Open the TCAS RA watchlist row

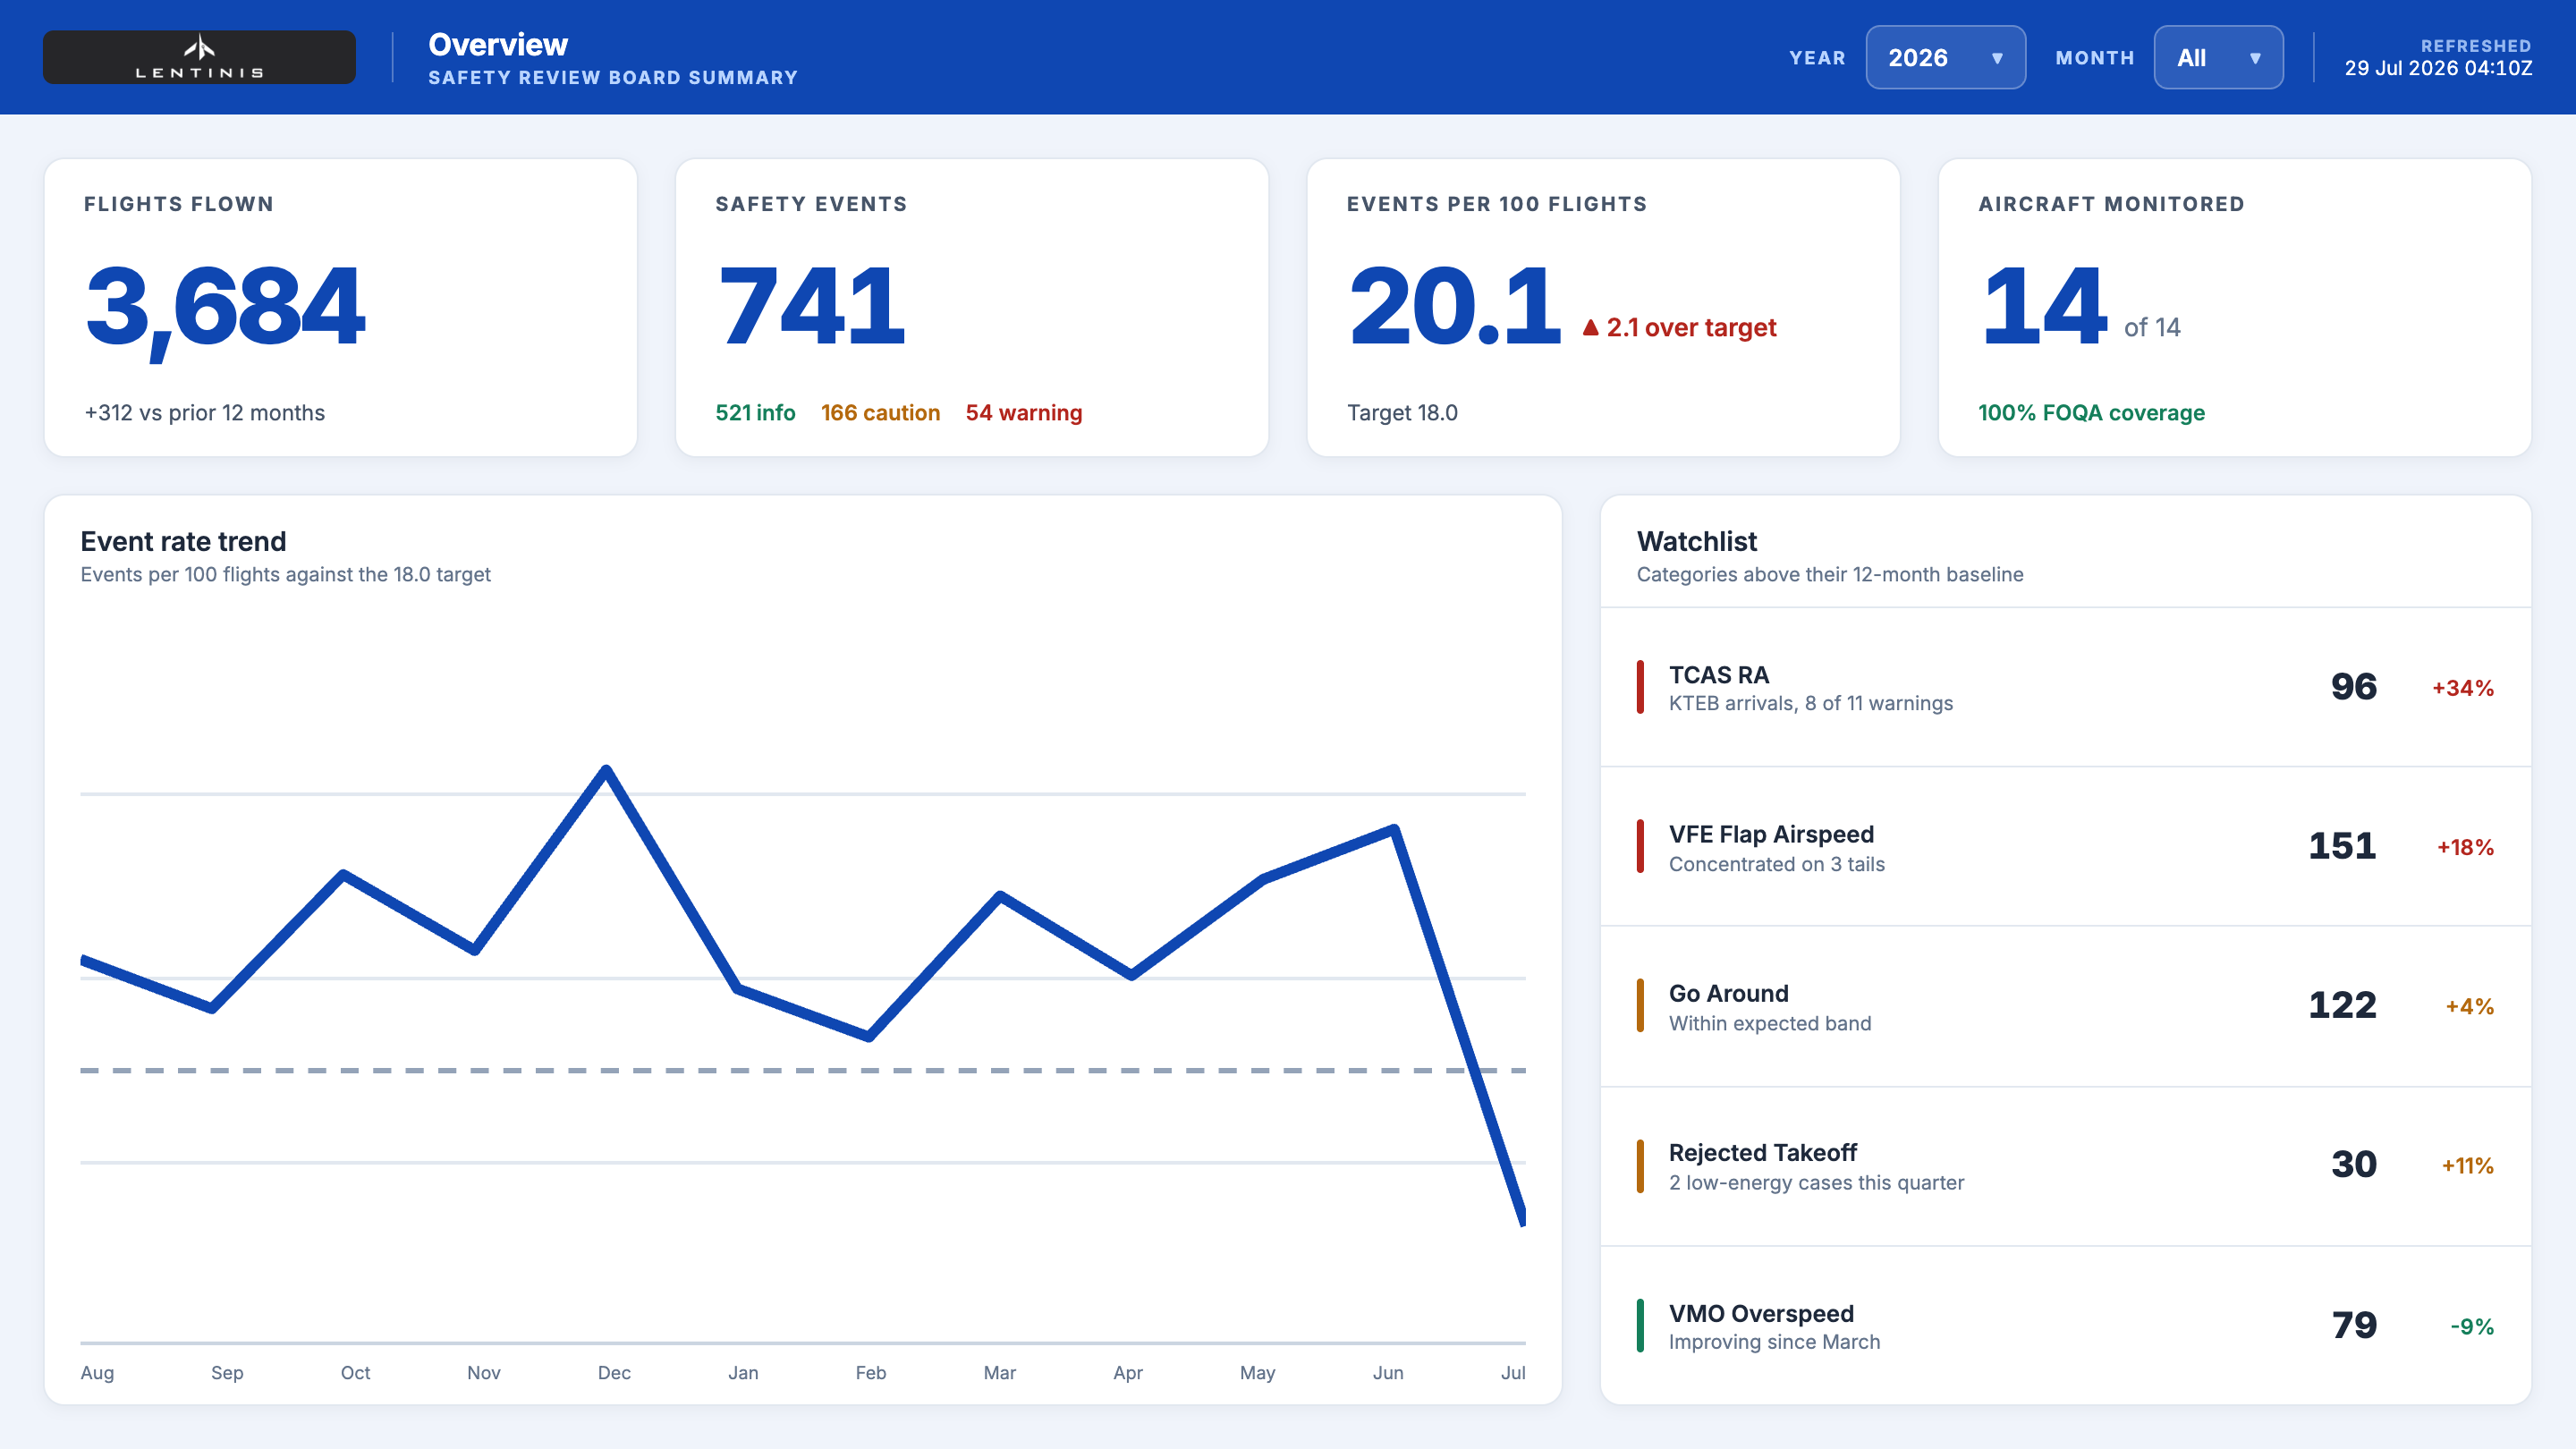(2065, 687)
